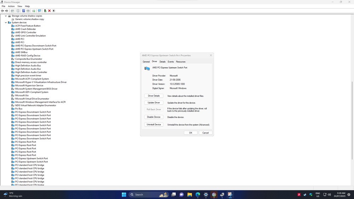Open the File menu
354x199 pixels.
click(x=4, y=6)
